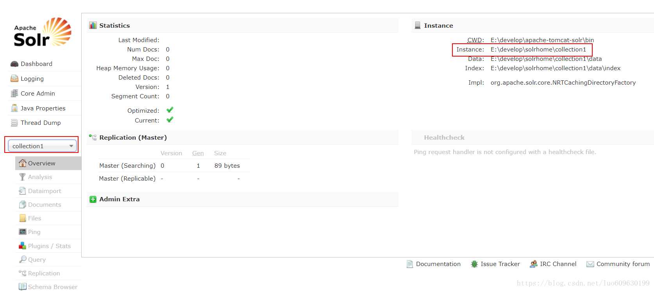
Task: Click the Analysis funnel icon
Action: click(x=23, y=177)
